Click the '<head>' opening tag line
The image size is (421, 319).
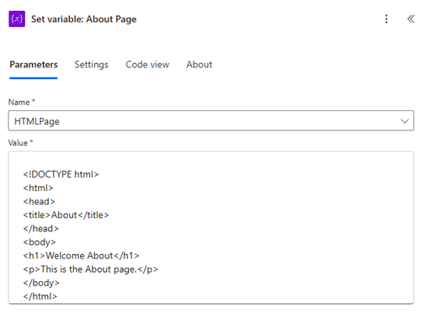tap(39, 201)
